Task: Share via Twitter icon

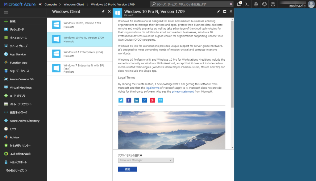Action: tap(121, 100)
